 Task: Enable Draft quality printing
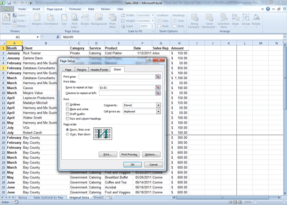[x=67, y=114]
